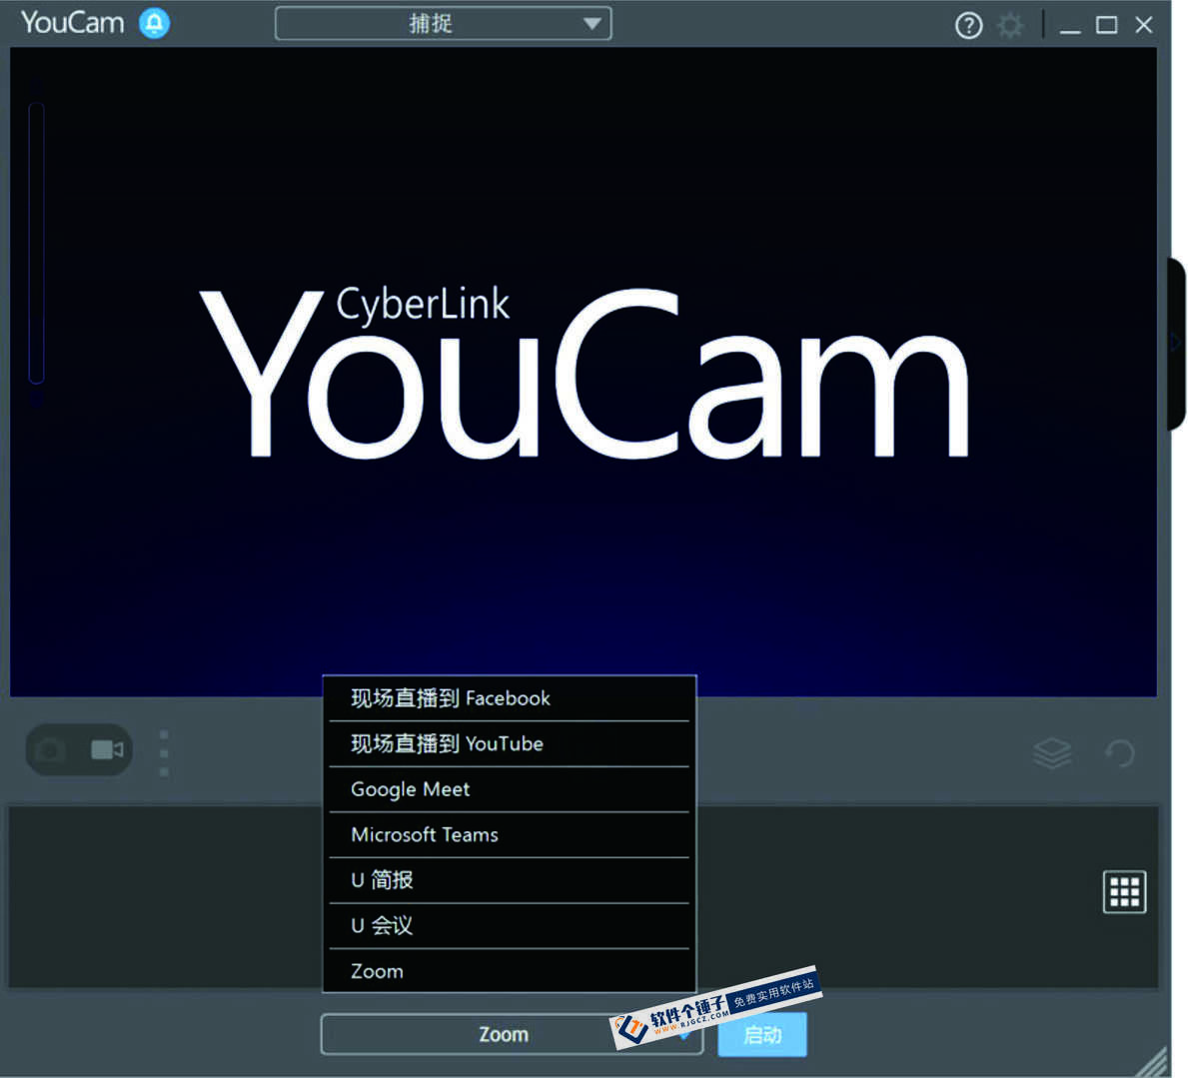Open the three-dot capture options
1188x1078 pixels.
[164, 753]
